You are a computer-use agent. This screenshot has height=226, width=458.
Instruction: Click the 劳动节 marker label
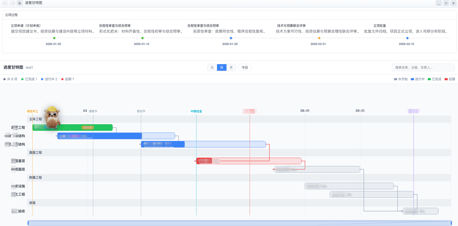point(141,111)
